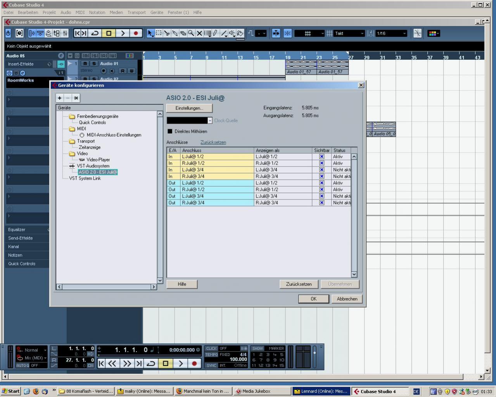The image size is (496, 397).
Task: Click Record in the bottom transport panel
Action: pos(194,364)
